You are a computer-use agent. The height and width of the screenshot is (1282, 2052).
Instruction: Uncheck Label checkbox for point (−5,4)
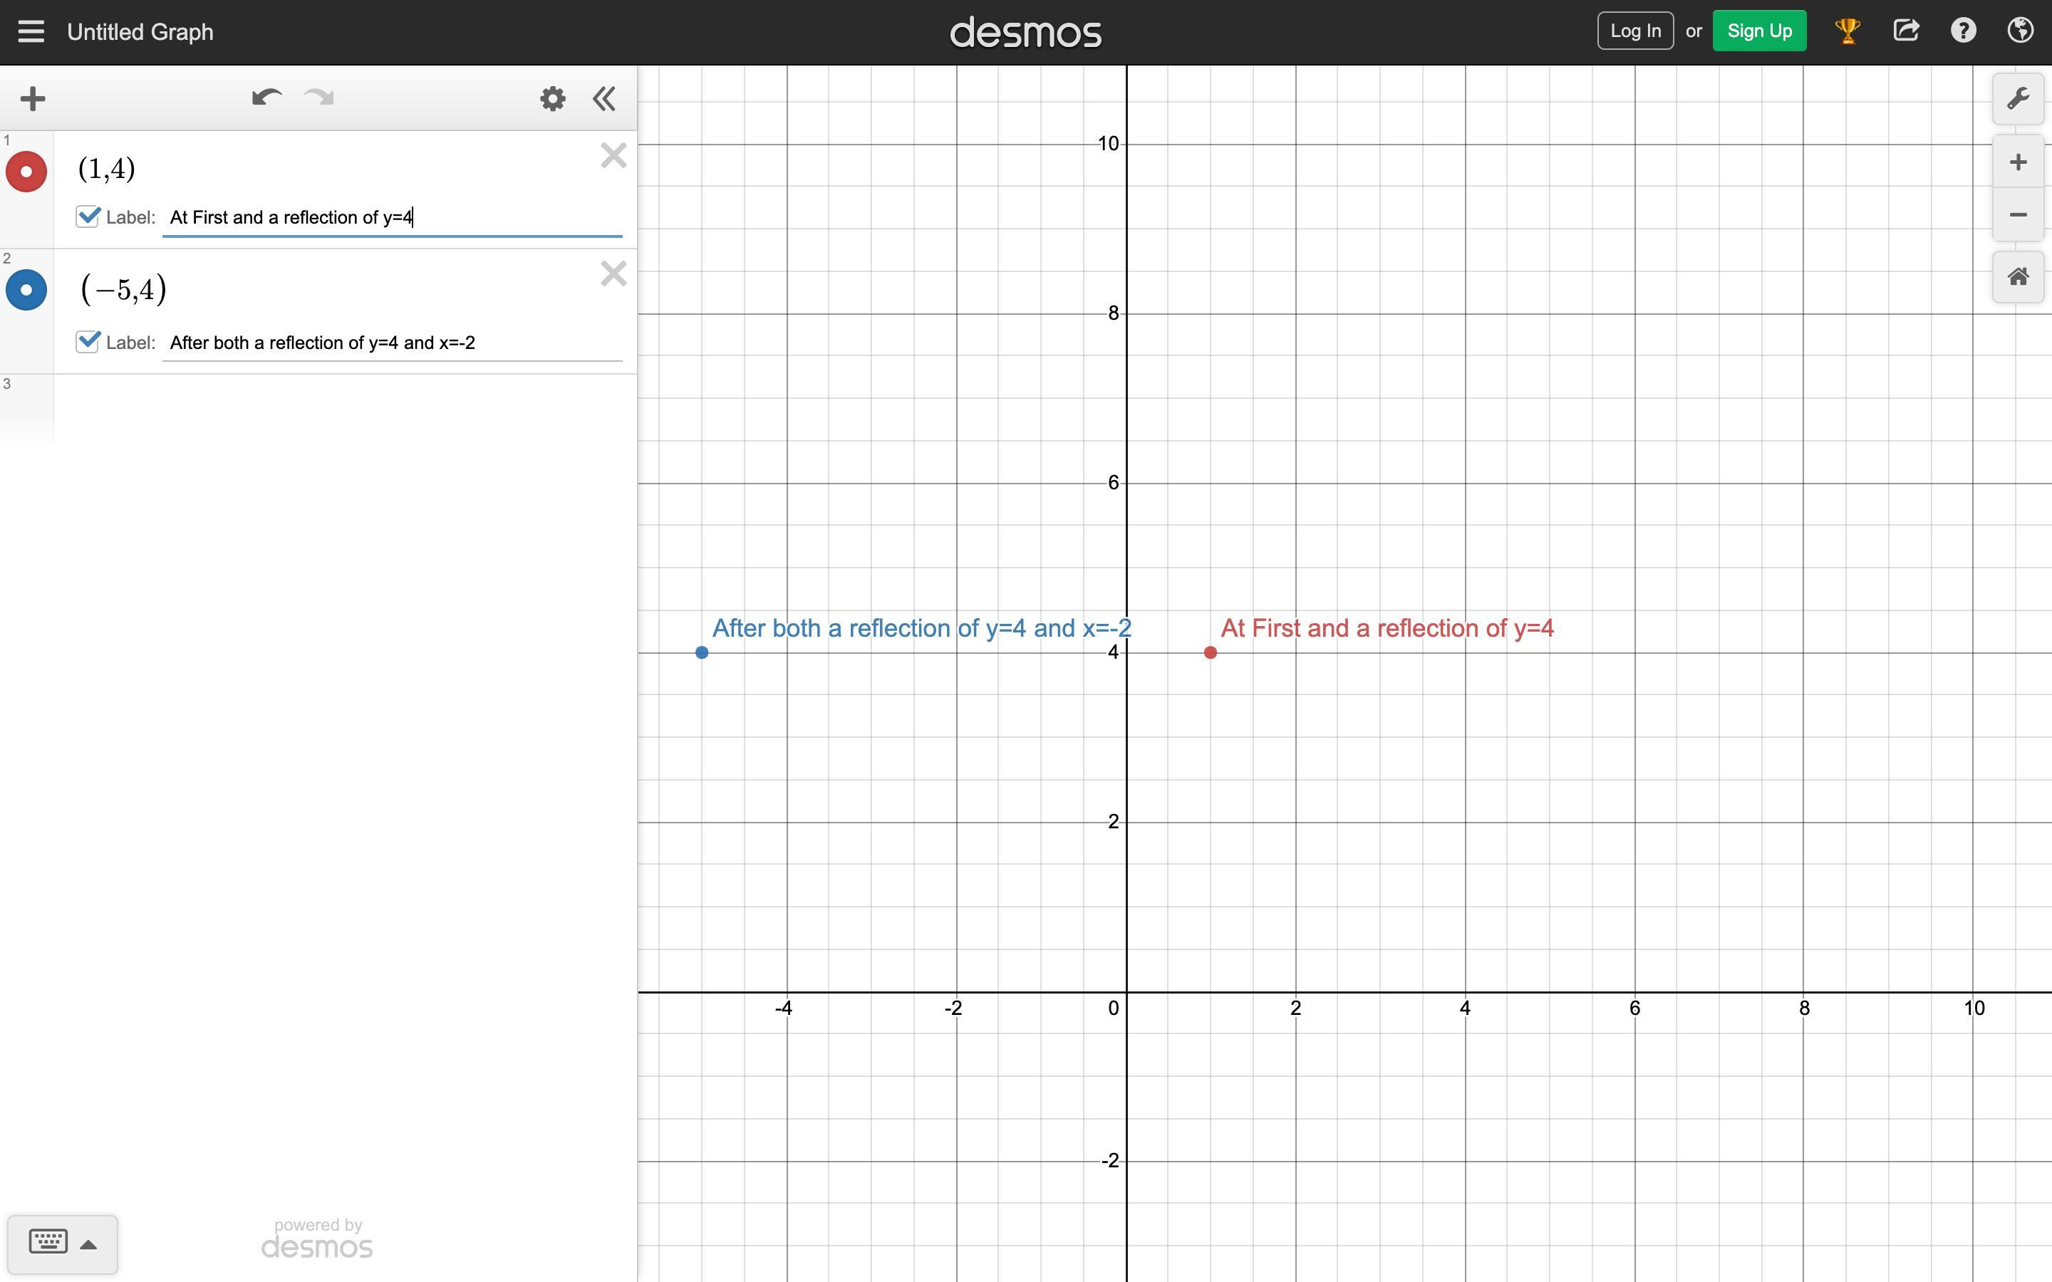88,342
